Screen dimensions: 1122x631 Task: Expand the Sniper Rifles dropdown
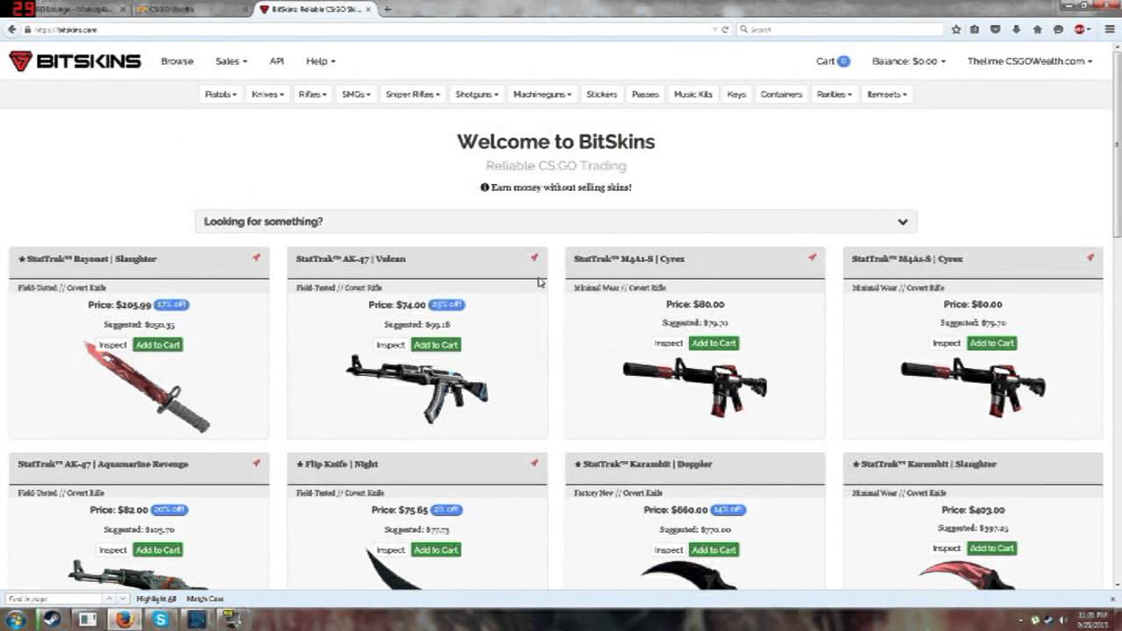pyautogui.click(x=413, y=94)
